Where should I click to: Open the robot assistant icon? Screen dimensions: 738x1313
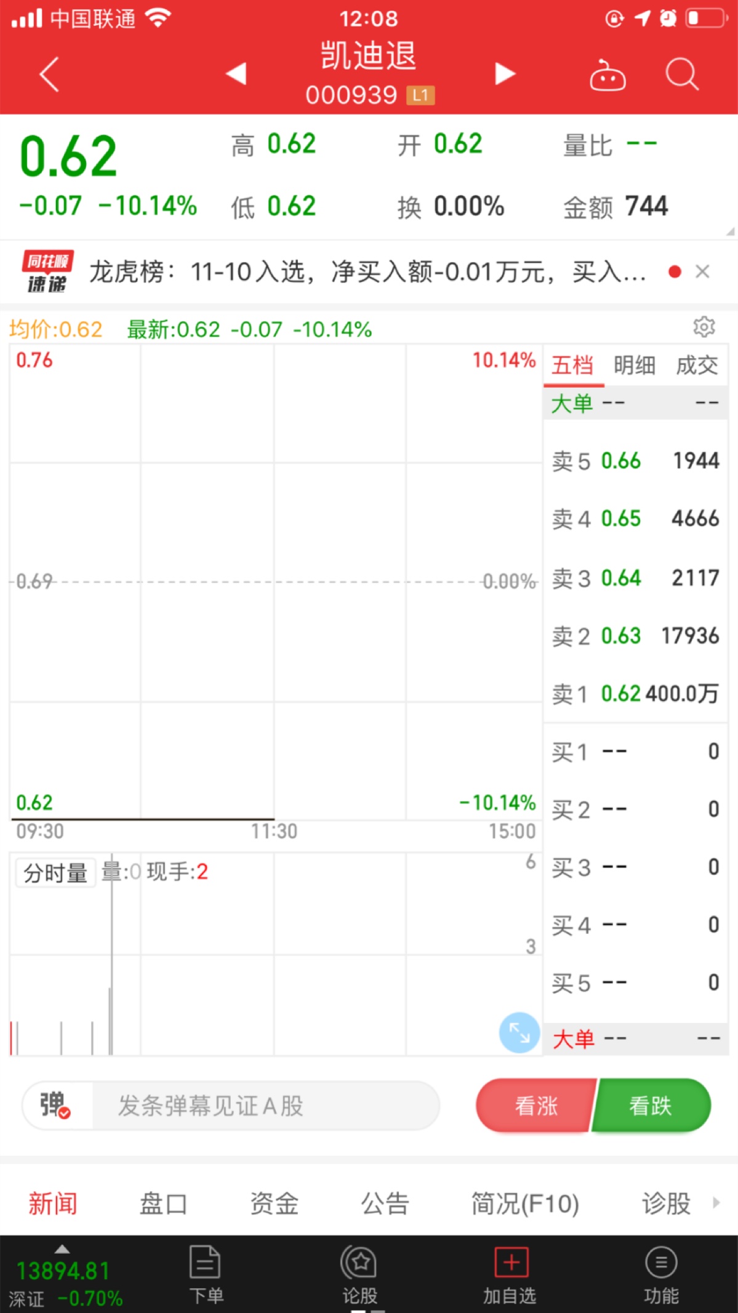(608, 75)
